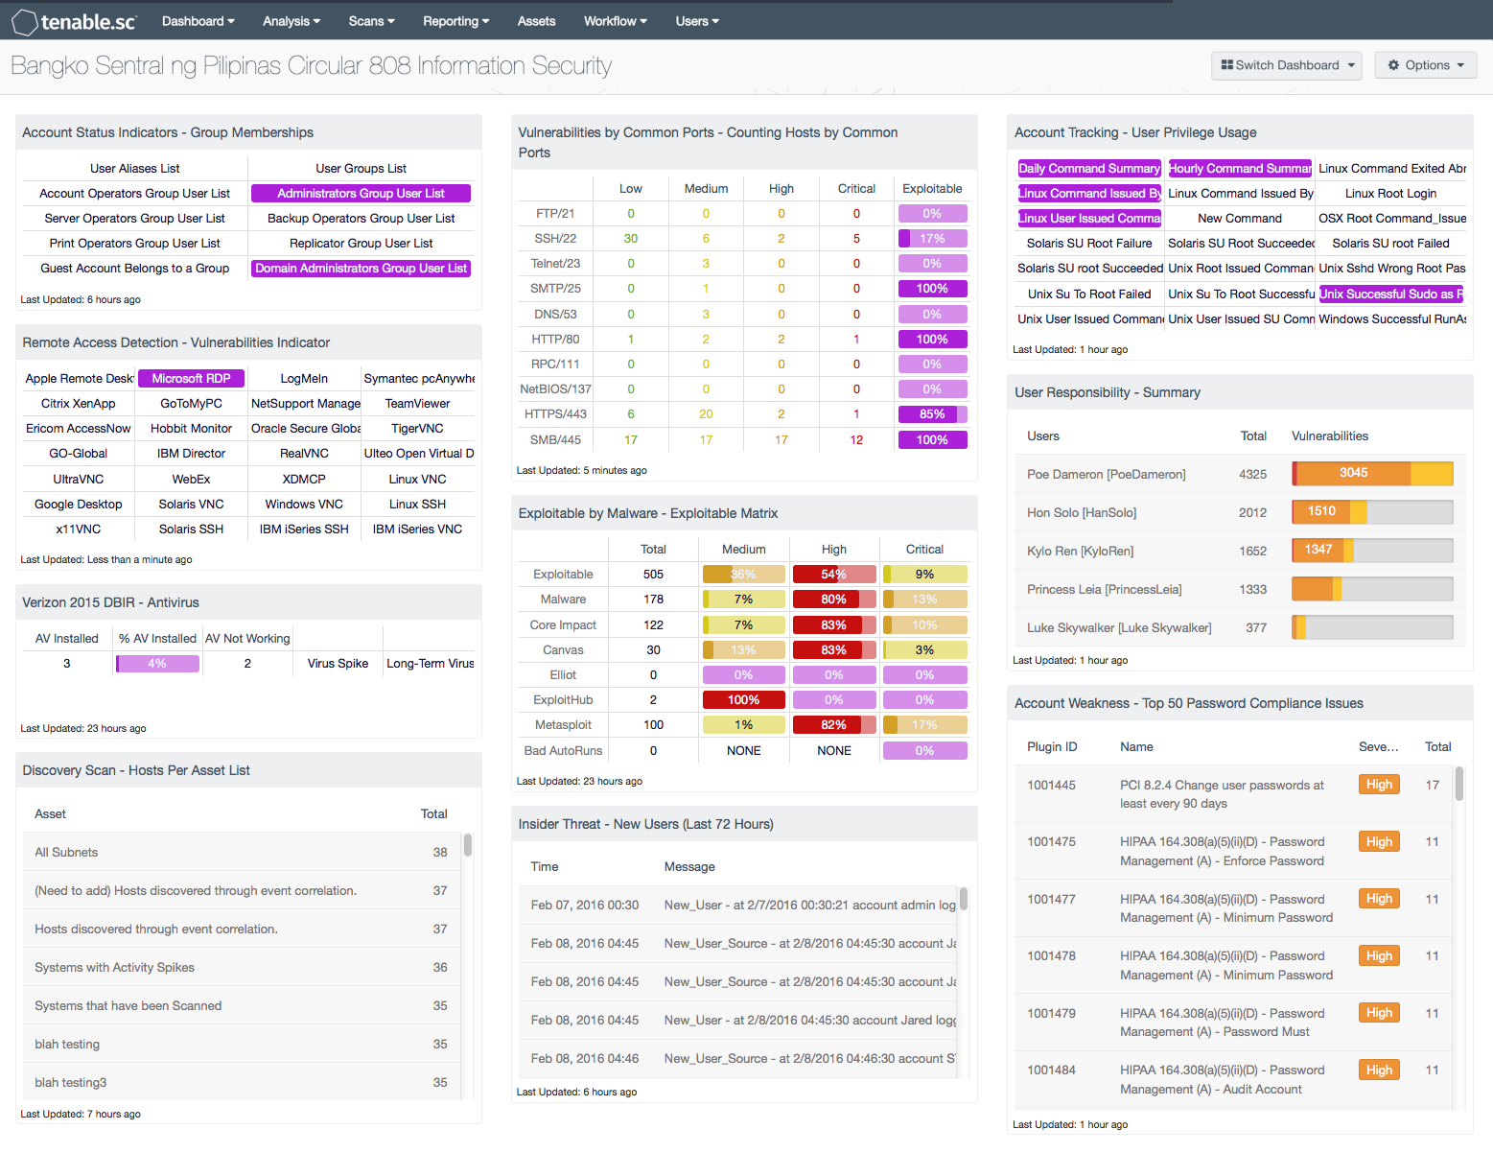
Task: Click the Insider Threat table scrollbar
Action: (964, 899)
